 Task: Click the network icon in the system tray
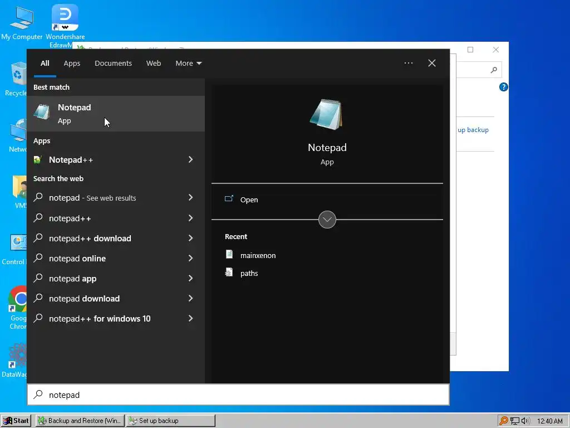pyautogui.click(x=514, y=421)
